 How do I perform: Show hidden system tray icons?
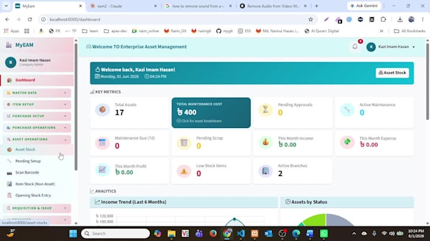pos(354,233)
